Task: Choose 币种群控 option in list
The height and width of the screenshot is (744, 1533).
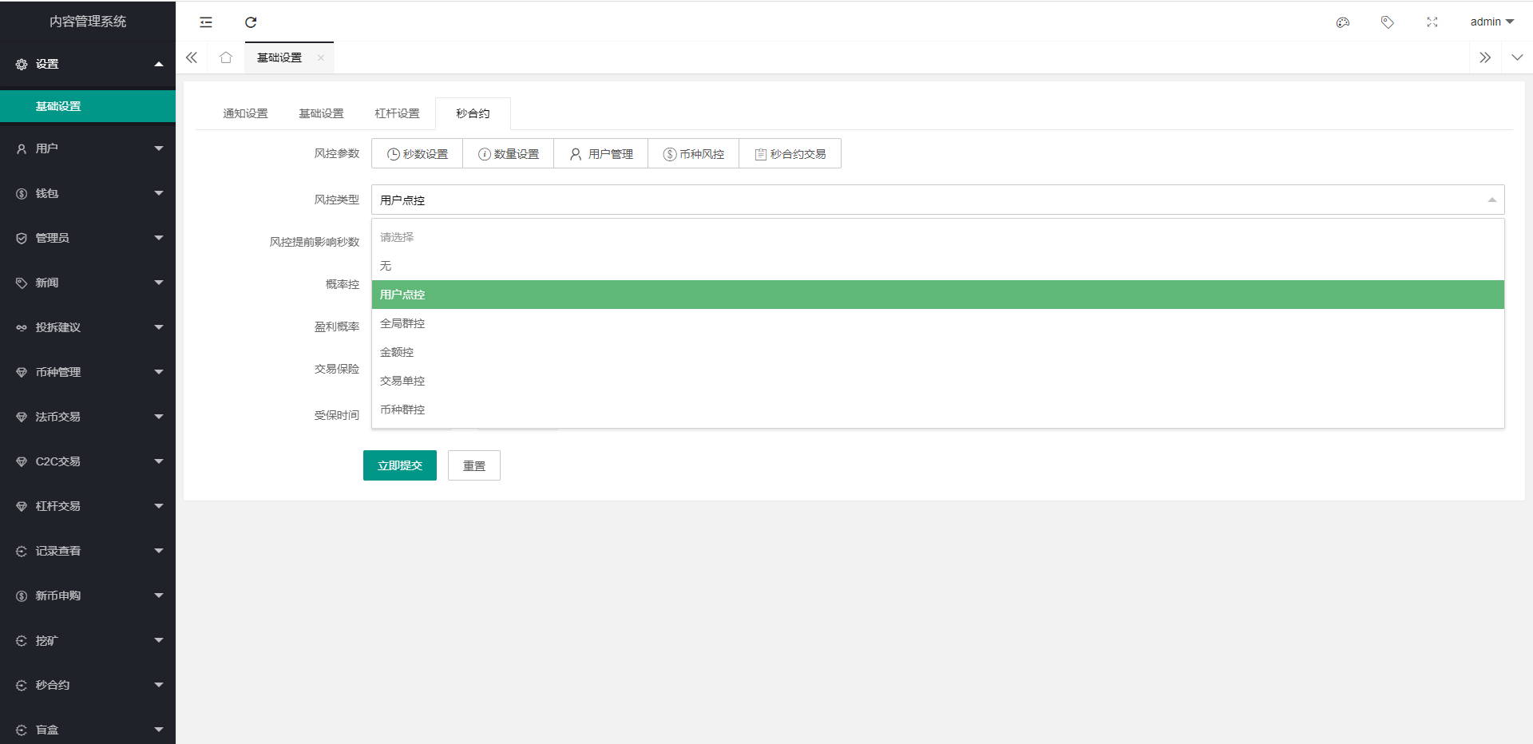Action: pos(402,410)
